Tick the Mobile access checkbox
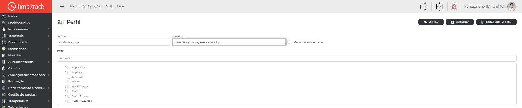Image resolution: width=522 pixels, height=108 pixels. (x=69, y=87)
